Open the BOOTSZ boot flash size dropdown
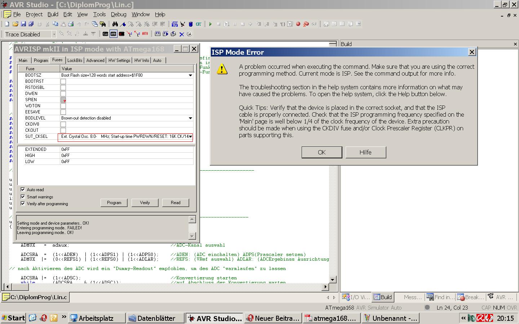This screenshot has height=324, width=519. coord(190,75)
